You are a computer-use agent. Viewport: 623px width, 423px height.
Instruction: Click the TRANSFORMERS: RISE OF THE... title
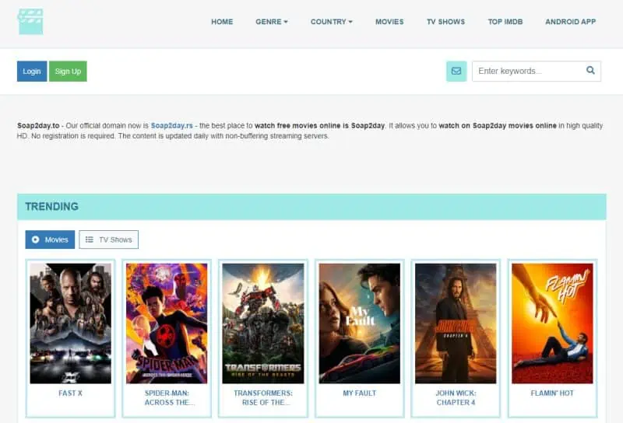263,397
